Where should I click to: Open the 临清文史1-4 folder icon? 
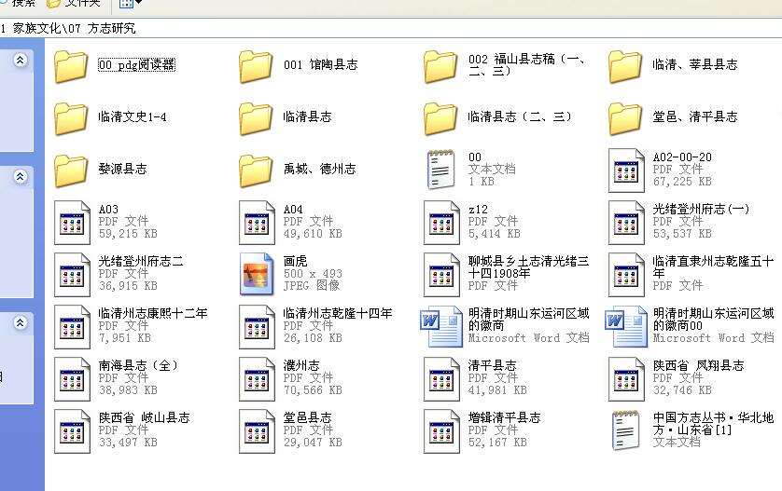tap(71, 117)
